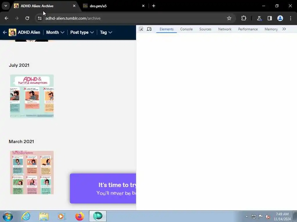Minimize the browser window
The image size is (297, 222).
click(264, 6)
